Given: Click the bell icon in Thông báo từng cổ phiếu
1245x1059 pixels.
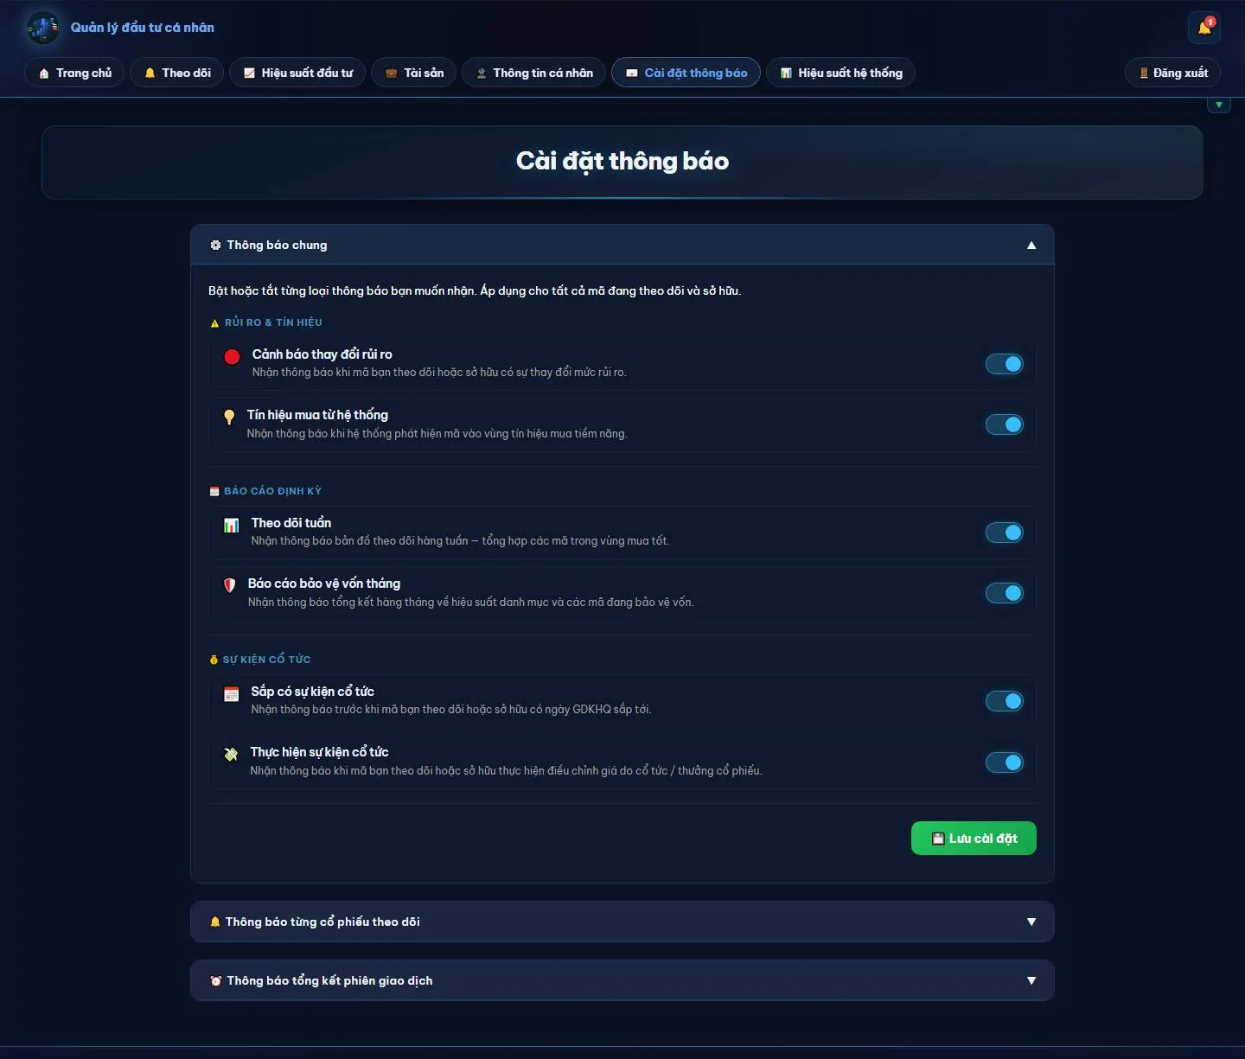Looking at the screenshot, I should point(215,922).
